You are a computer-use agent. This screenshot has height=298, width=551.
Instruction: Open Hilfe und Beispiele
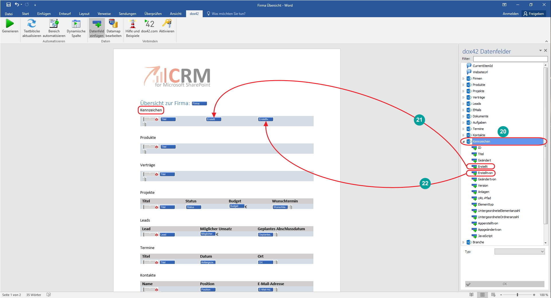pos(132,28)
